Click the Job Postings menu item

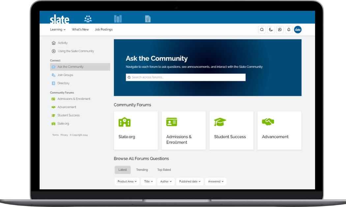(103, 29)
